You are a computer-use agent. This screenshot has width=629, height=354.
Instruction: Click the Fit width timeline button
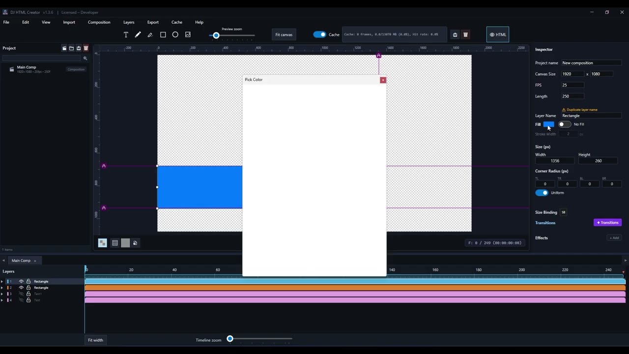coord(95,340)
